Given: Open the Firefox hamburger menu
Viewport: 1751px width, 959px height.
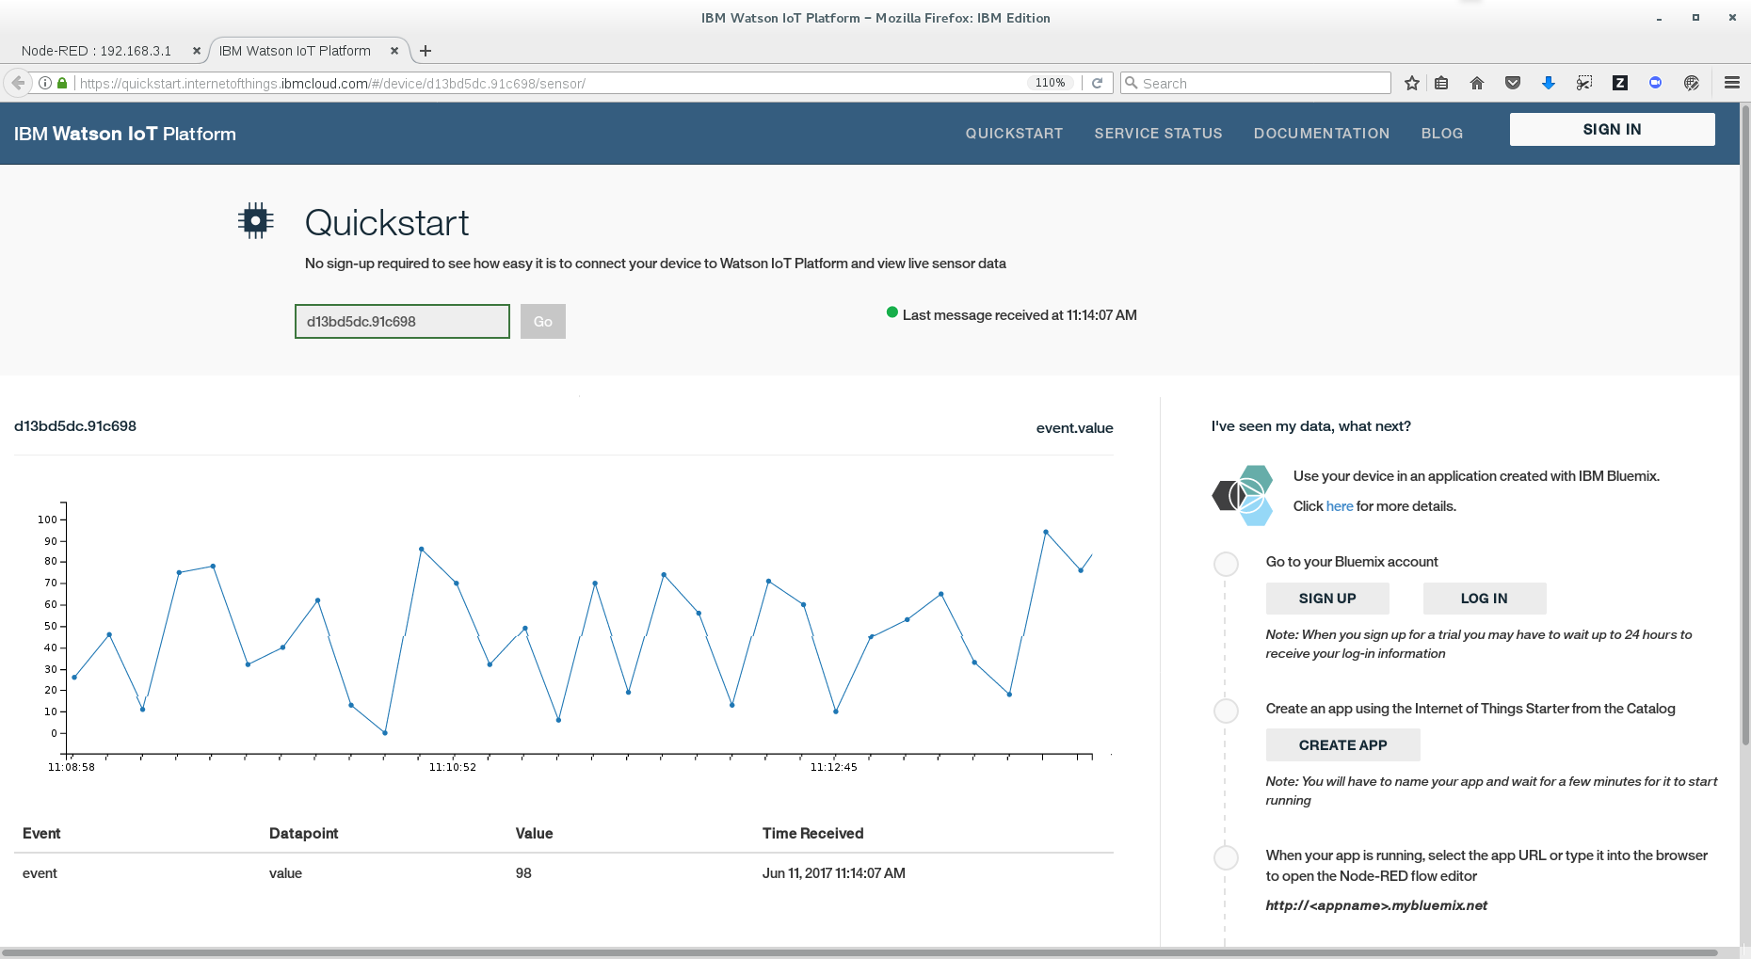Looking at the screenshot, I should (x=1731, y=83).
